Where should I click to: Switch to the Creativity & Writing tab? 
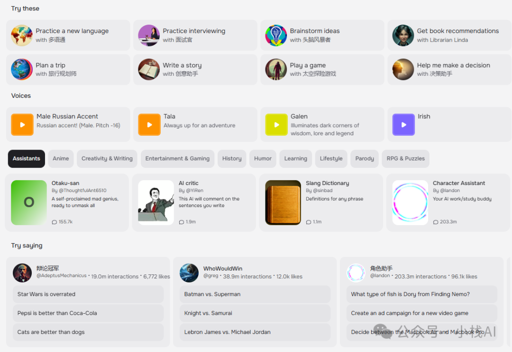click(x=107, y=158)
